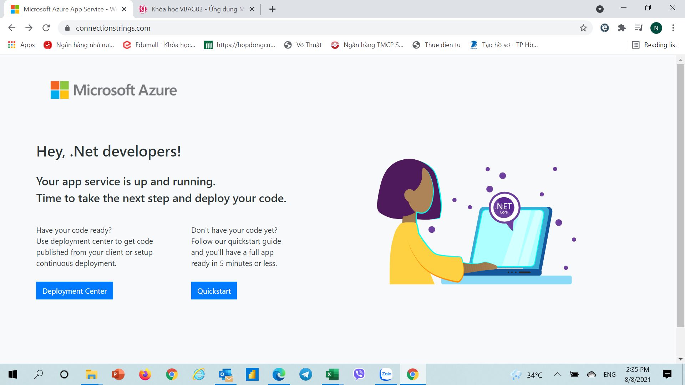
Task: Open Apps shortcut in bookmarks bar
Action: pyautogui.click(x=21, y=45)
